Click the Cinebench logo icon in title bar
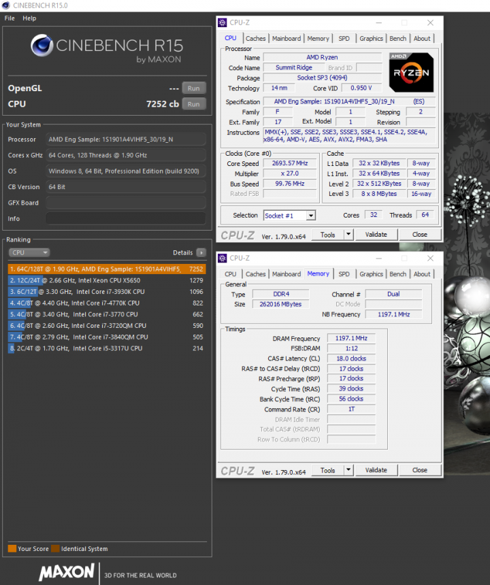This screenshot has width=490, height=585. (6, 5)
